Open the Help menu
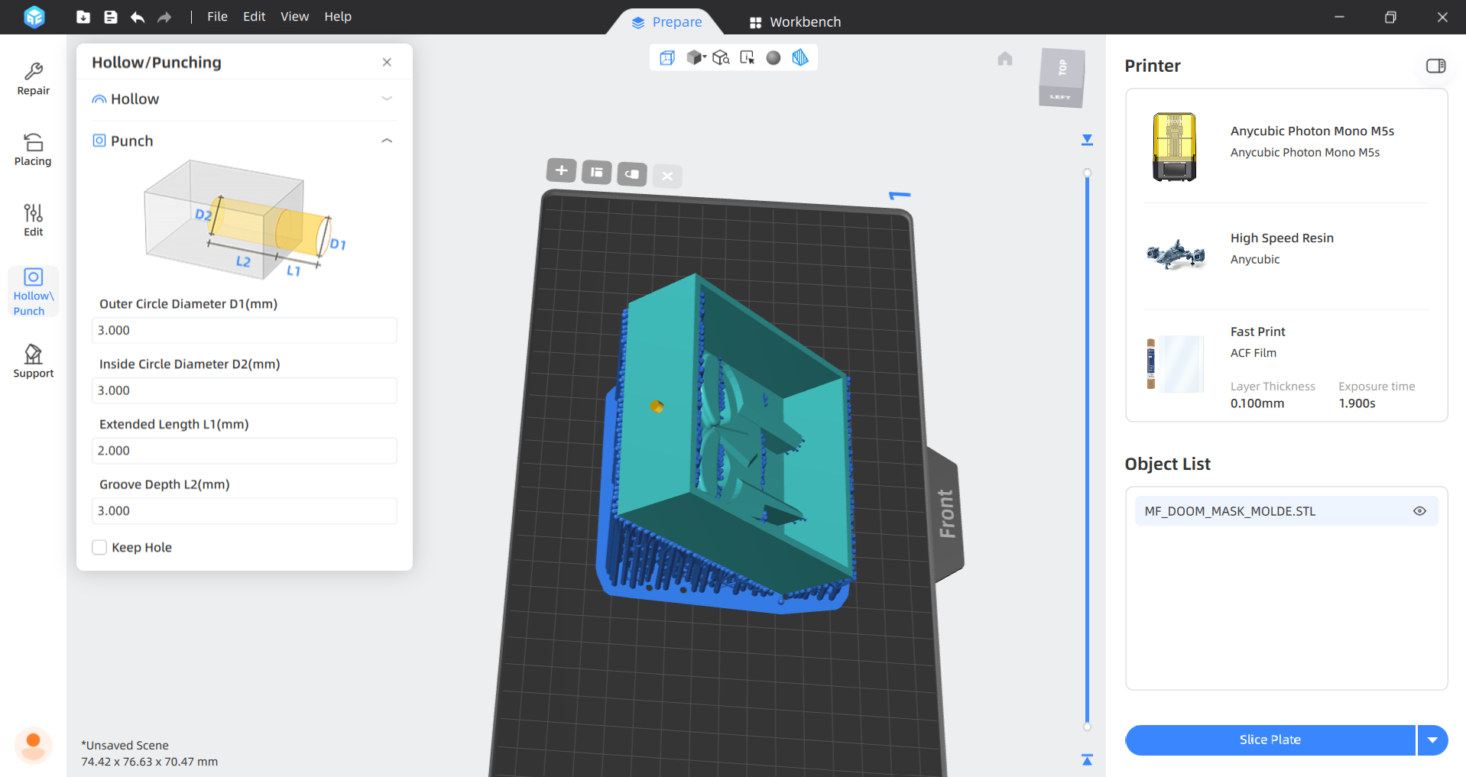Screen dimensions: 1466x777 tap(338, 16)
